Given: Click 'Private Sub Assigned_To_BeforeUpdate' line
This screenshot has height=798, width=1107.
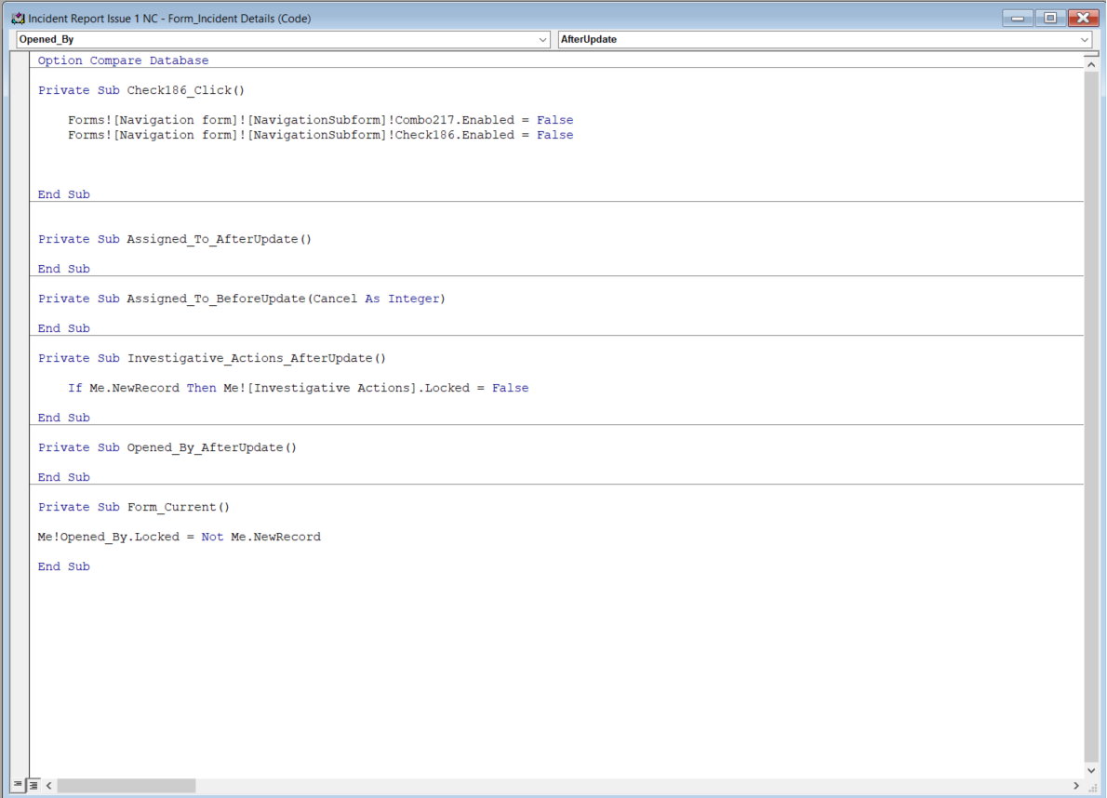Looking at the screenshot, I should click(242, 299).
